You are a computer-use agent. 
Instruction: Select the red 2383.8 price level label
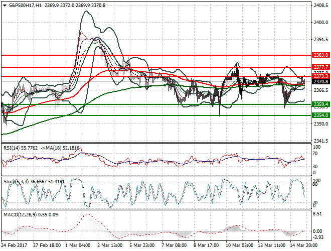320,55
